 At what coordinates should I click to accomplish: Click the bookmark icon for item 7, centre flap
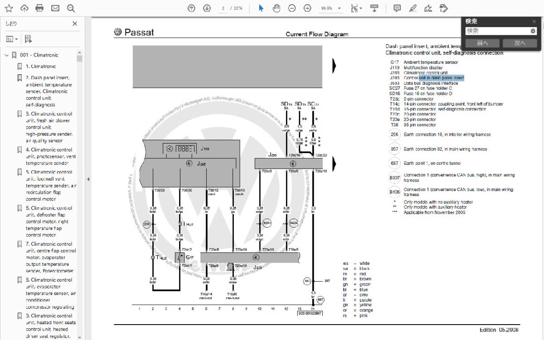pos(19,244)
